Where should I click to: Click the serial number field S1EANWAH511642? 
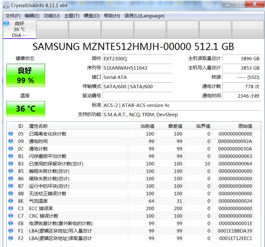pyautogui.click(x=138, y=68)
